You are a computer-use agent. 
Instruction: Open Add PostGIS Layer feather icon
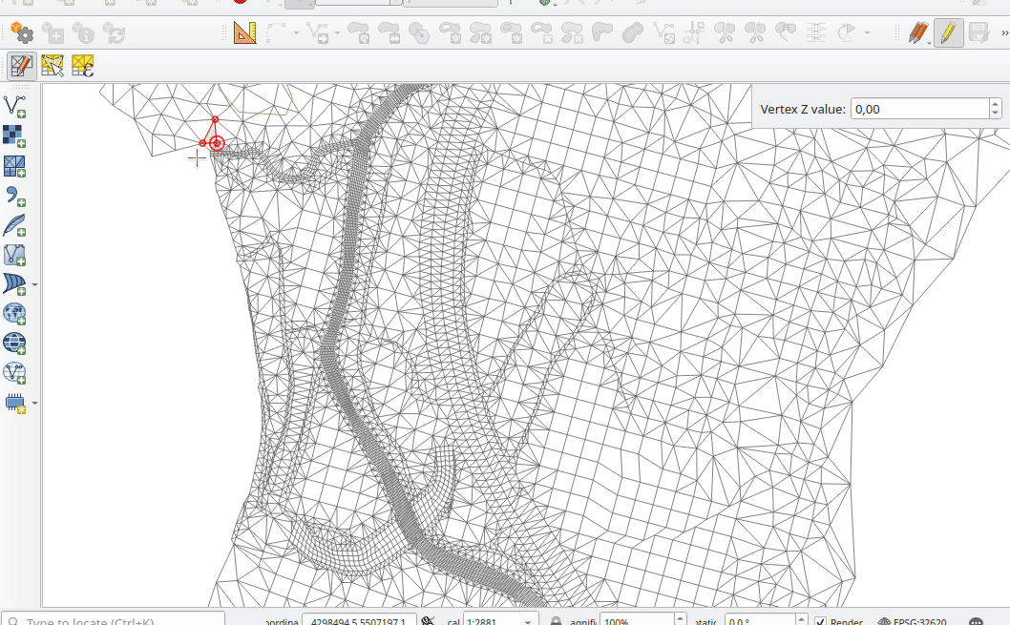click(15, 226)
